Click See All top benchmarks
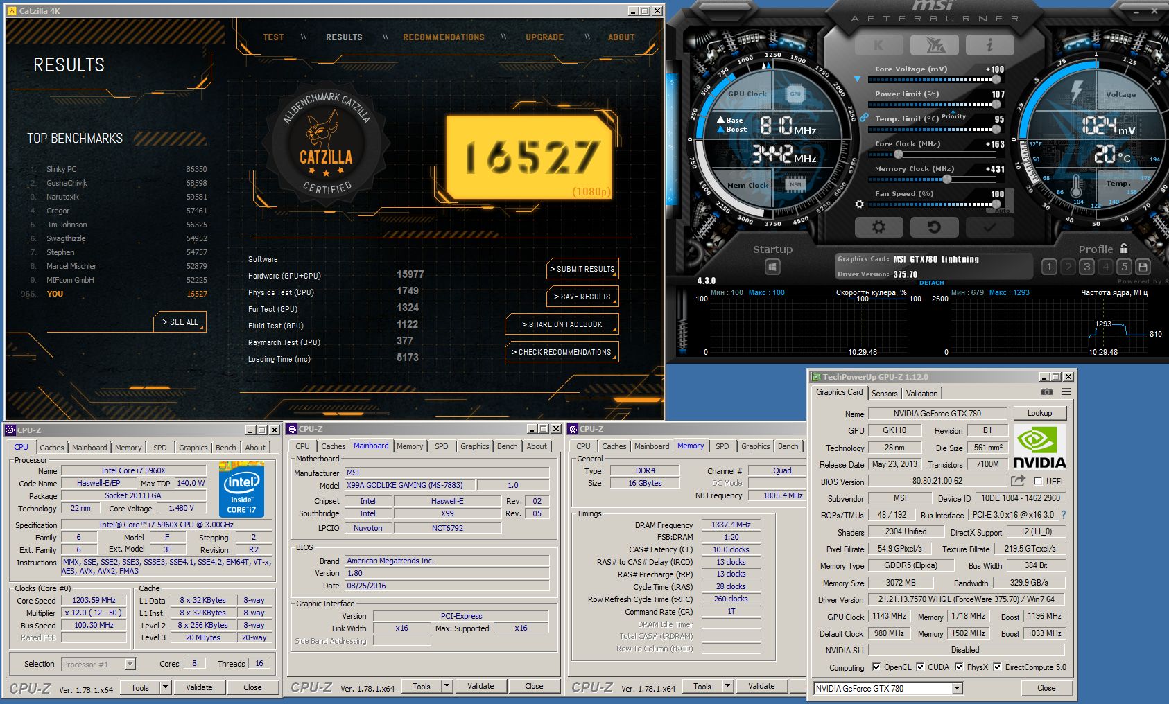The width and height of the screenshot is (1169, 704). tap(180, 322)
